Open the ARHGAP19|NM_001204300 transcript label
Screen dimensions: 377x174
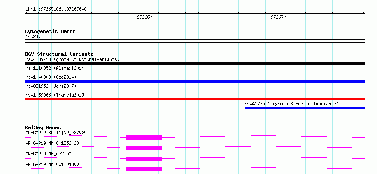(52, 164)
